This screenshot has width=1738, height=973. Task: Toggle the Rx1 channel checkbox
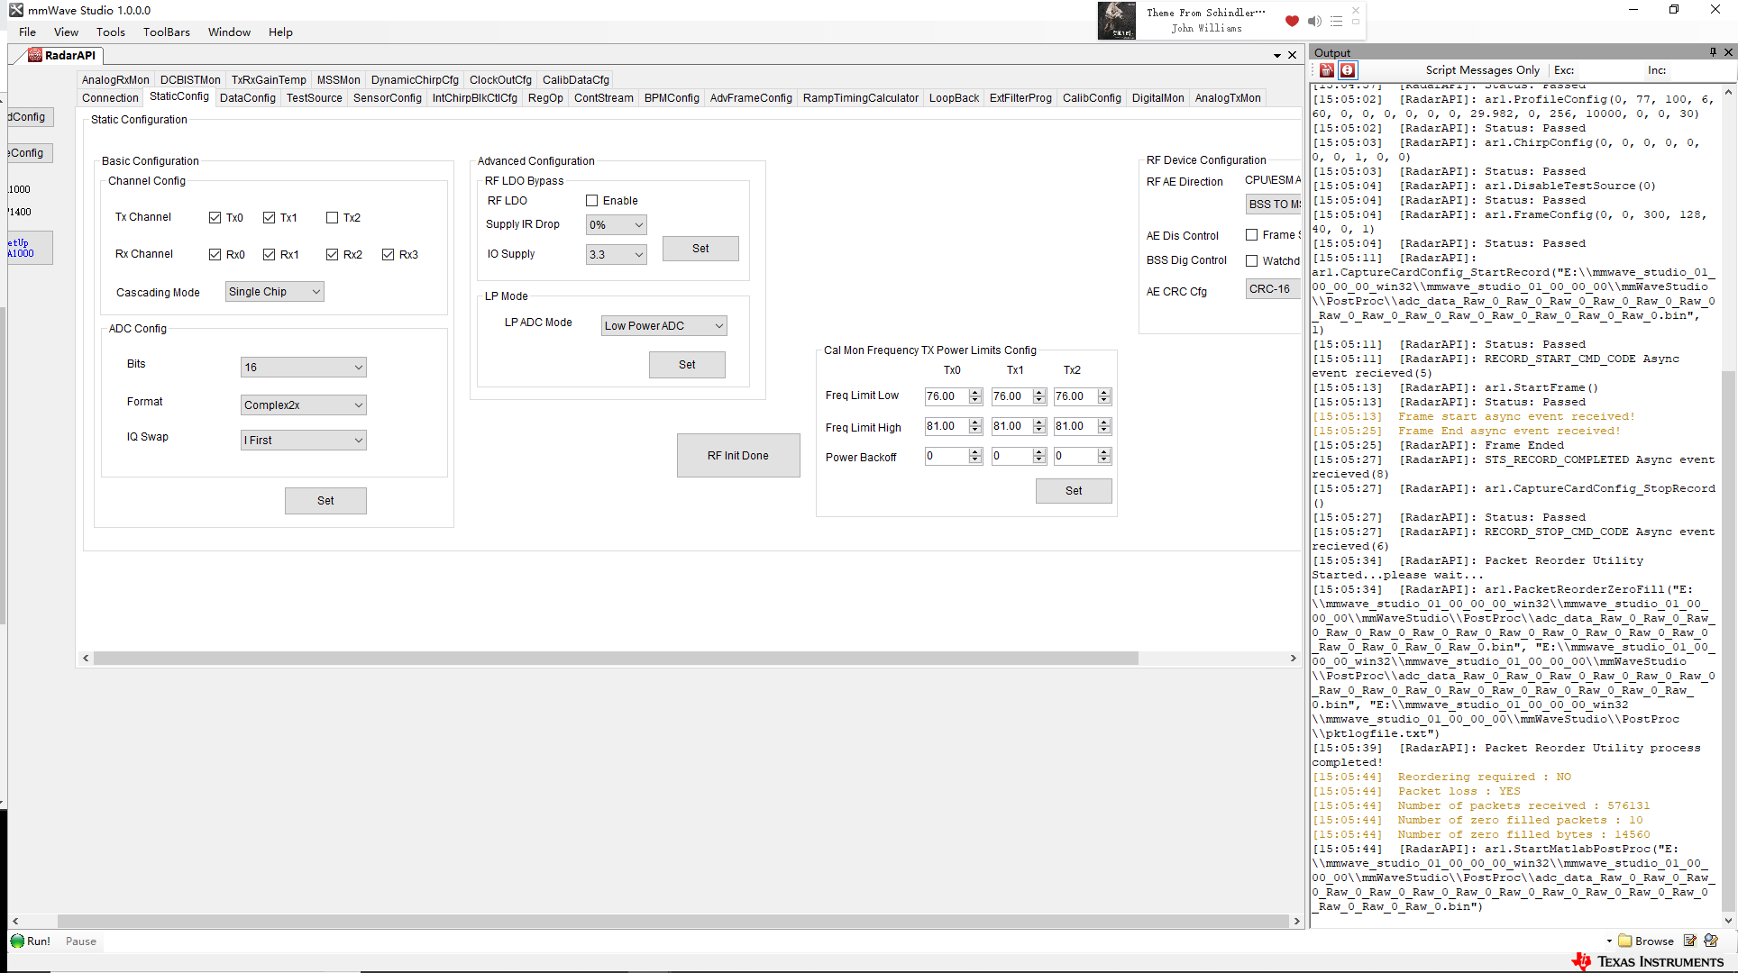click(269, 254)
